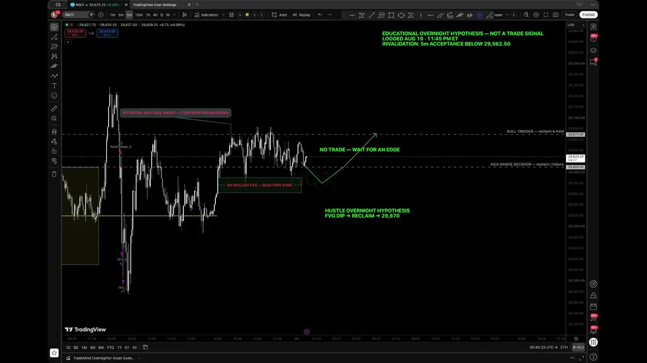Image resolution: width=647 pixels, height=363 pixels.
Task: Click the compare or add symbol plus button
Action: pos(101,15)
